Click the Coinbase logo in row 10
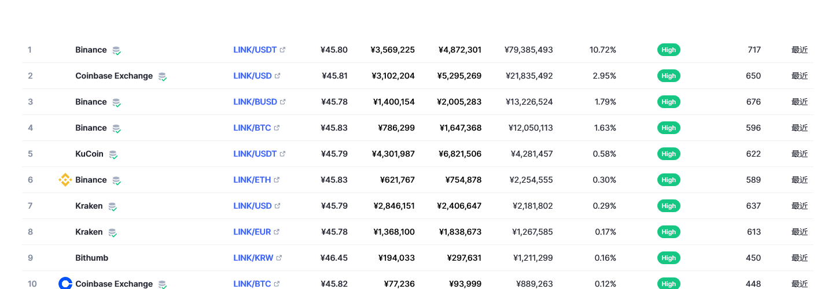The width and height of the screenshot is (839, 289). point(65,283)
